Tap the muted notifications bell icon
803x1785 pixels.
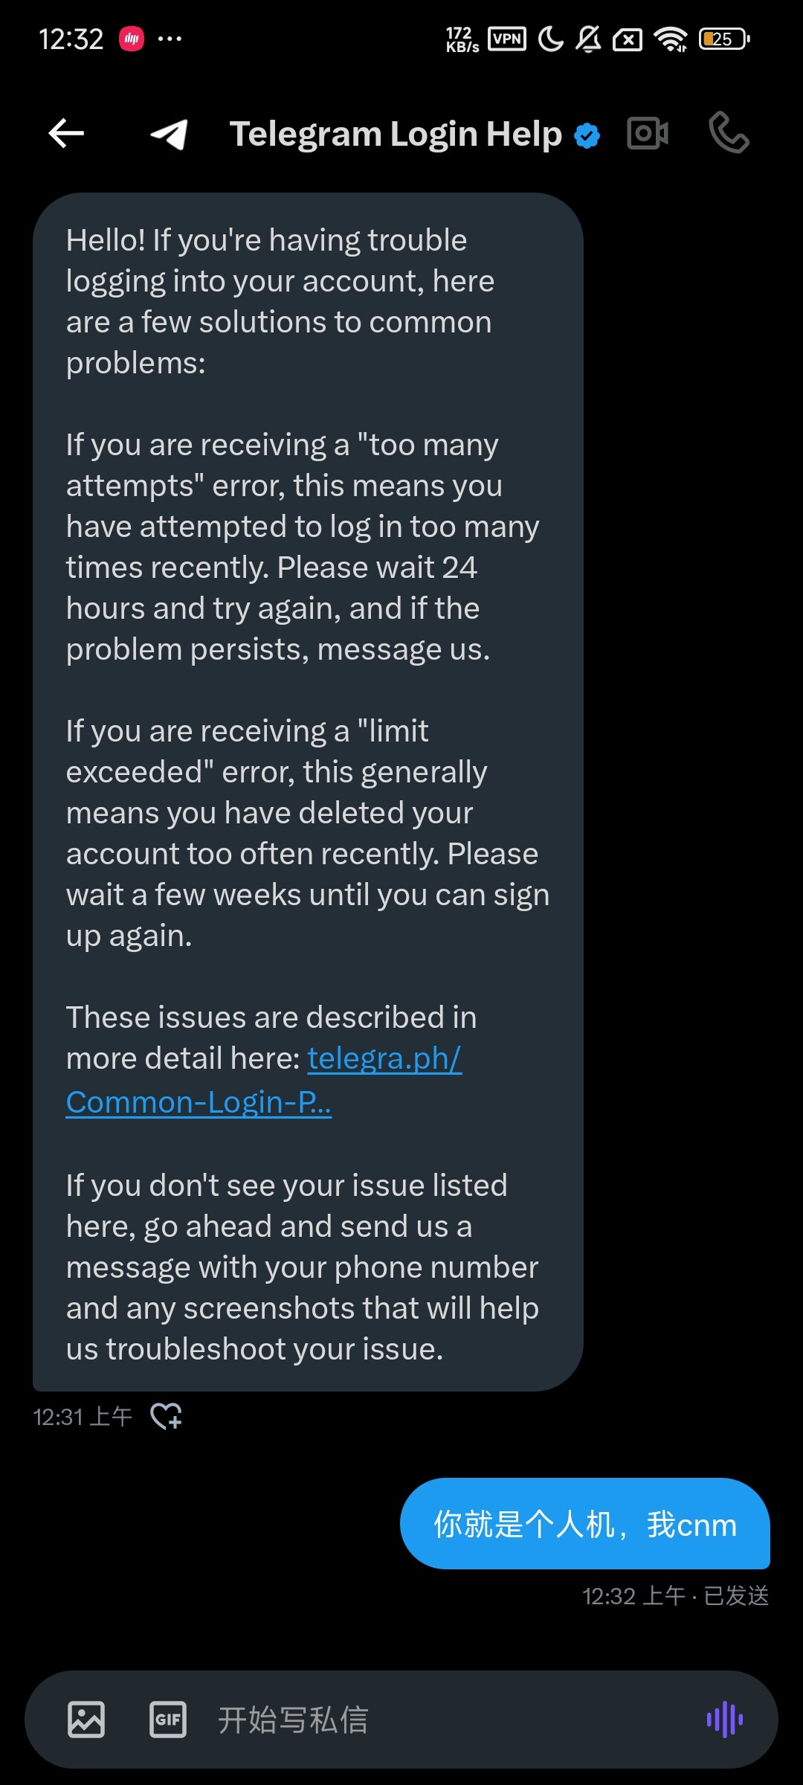588,39
